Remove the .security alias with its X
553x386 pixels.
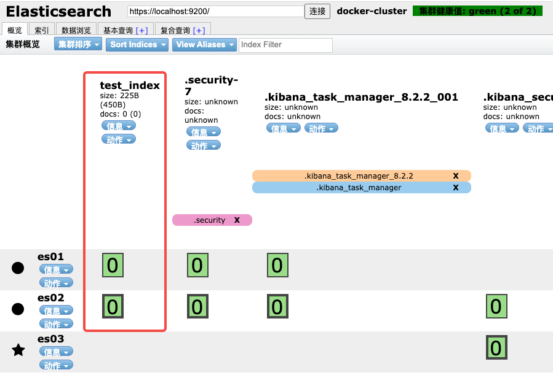pos(237,219)
